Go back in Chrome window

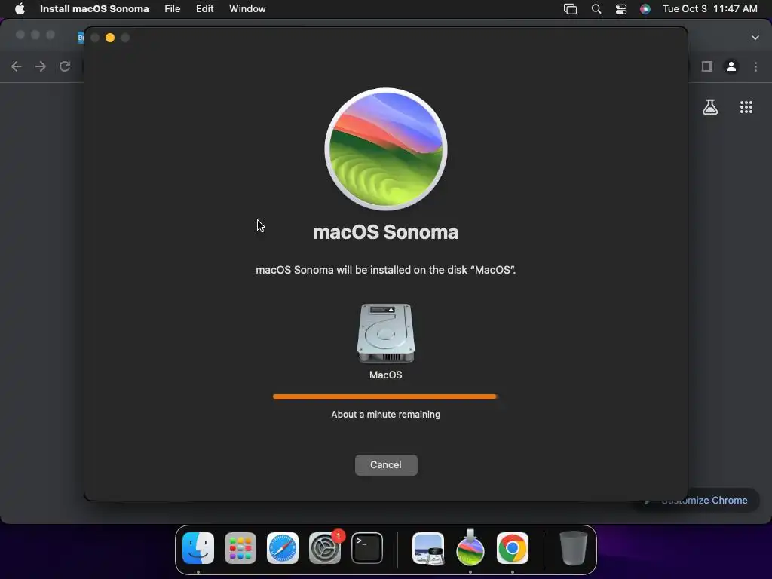[17, 66]
